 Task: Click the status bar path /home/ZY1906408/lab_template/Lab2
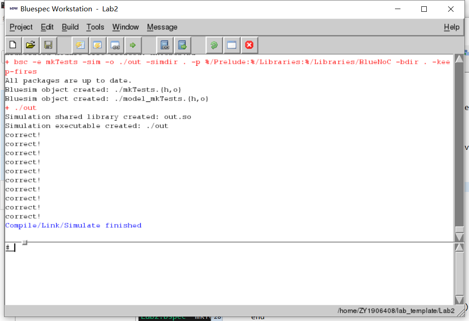396,311
